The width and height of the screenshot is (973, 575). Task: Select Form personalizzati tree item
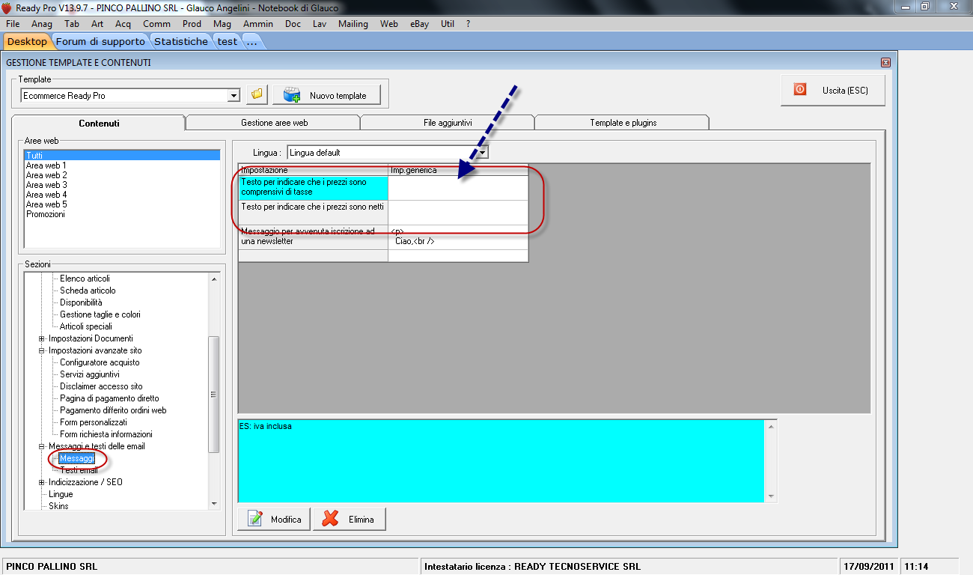click(x=94, y=422)
